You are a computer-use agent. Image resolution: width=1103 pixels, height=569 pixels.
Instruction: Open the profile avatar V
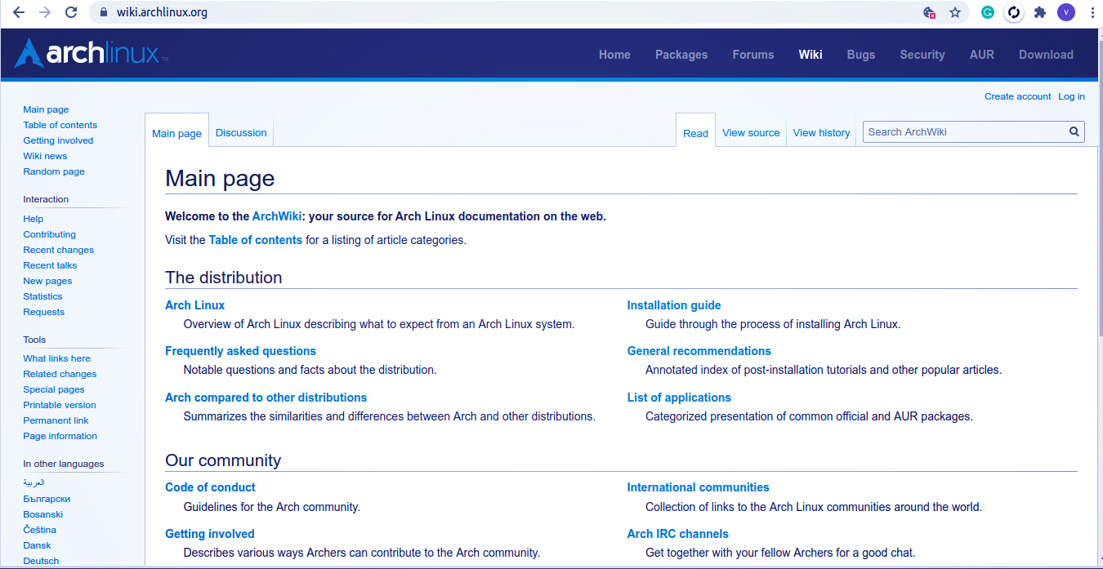[x=1065, y=12]
